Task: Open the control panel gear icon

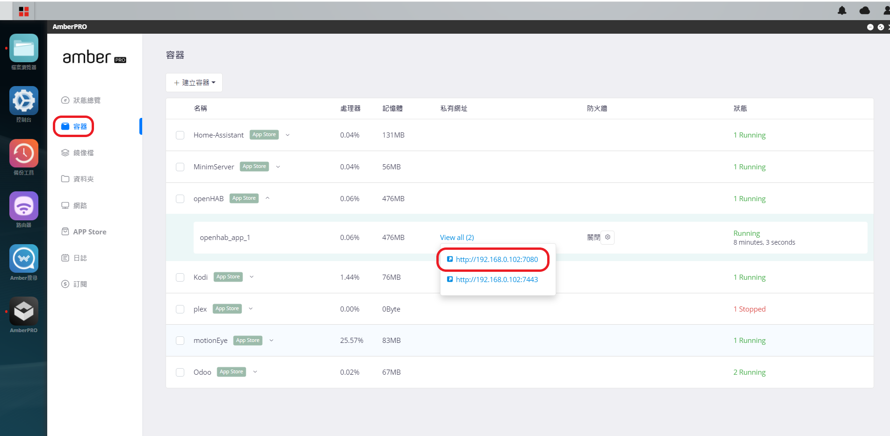Action: coord(24,101)
